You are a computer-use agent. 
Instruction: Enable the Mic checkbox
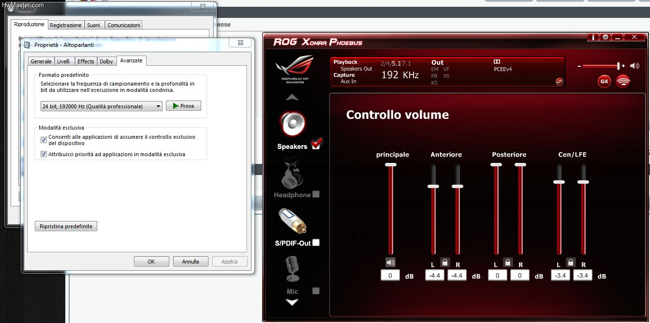[x=316, y=291]
